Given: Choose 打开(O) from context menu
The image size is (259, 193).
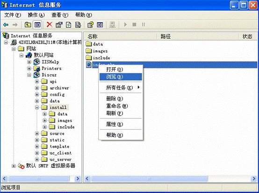Looking at the screenshot, I should pos(121,69).
